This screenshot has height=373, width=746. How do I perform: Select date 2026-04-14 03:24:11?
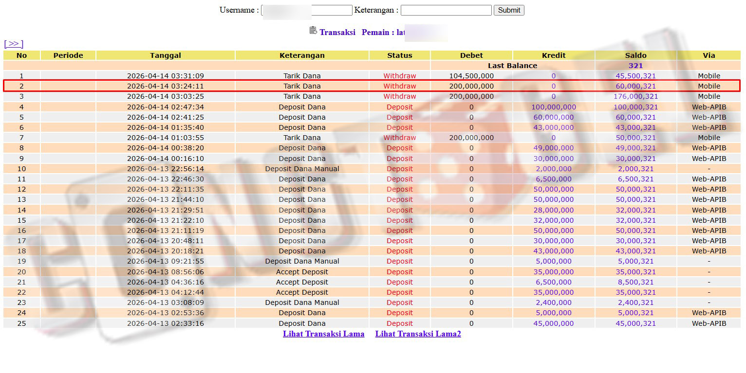point(166,86)
